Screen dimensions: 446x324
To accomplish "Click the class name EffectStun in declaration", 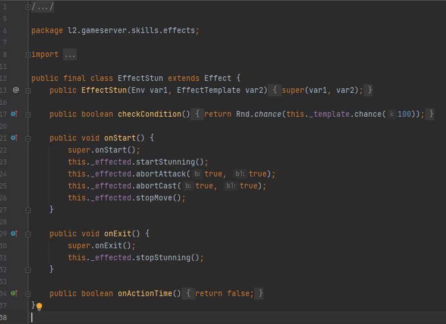I will 140,79.
